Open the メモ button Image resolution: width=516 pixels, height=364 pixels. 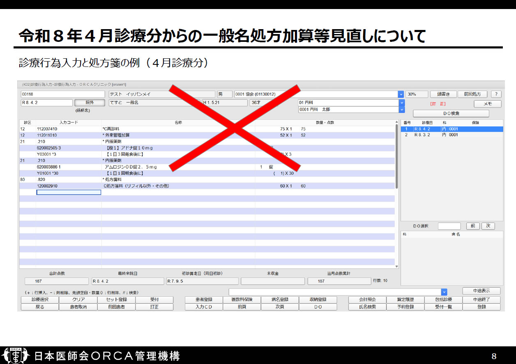pos(487,104)
